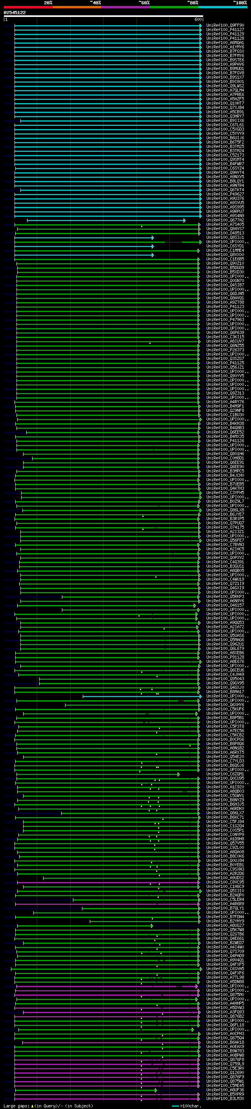Open hit UniRef100_B9MUD1
The width and height of the screenshot is (251, 1109).
[225, 69]
